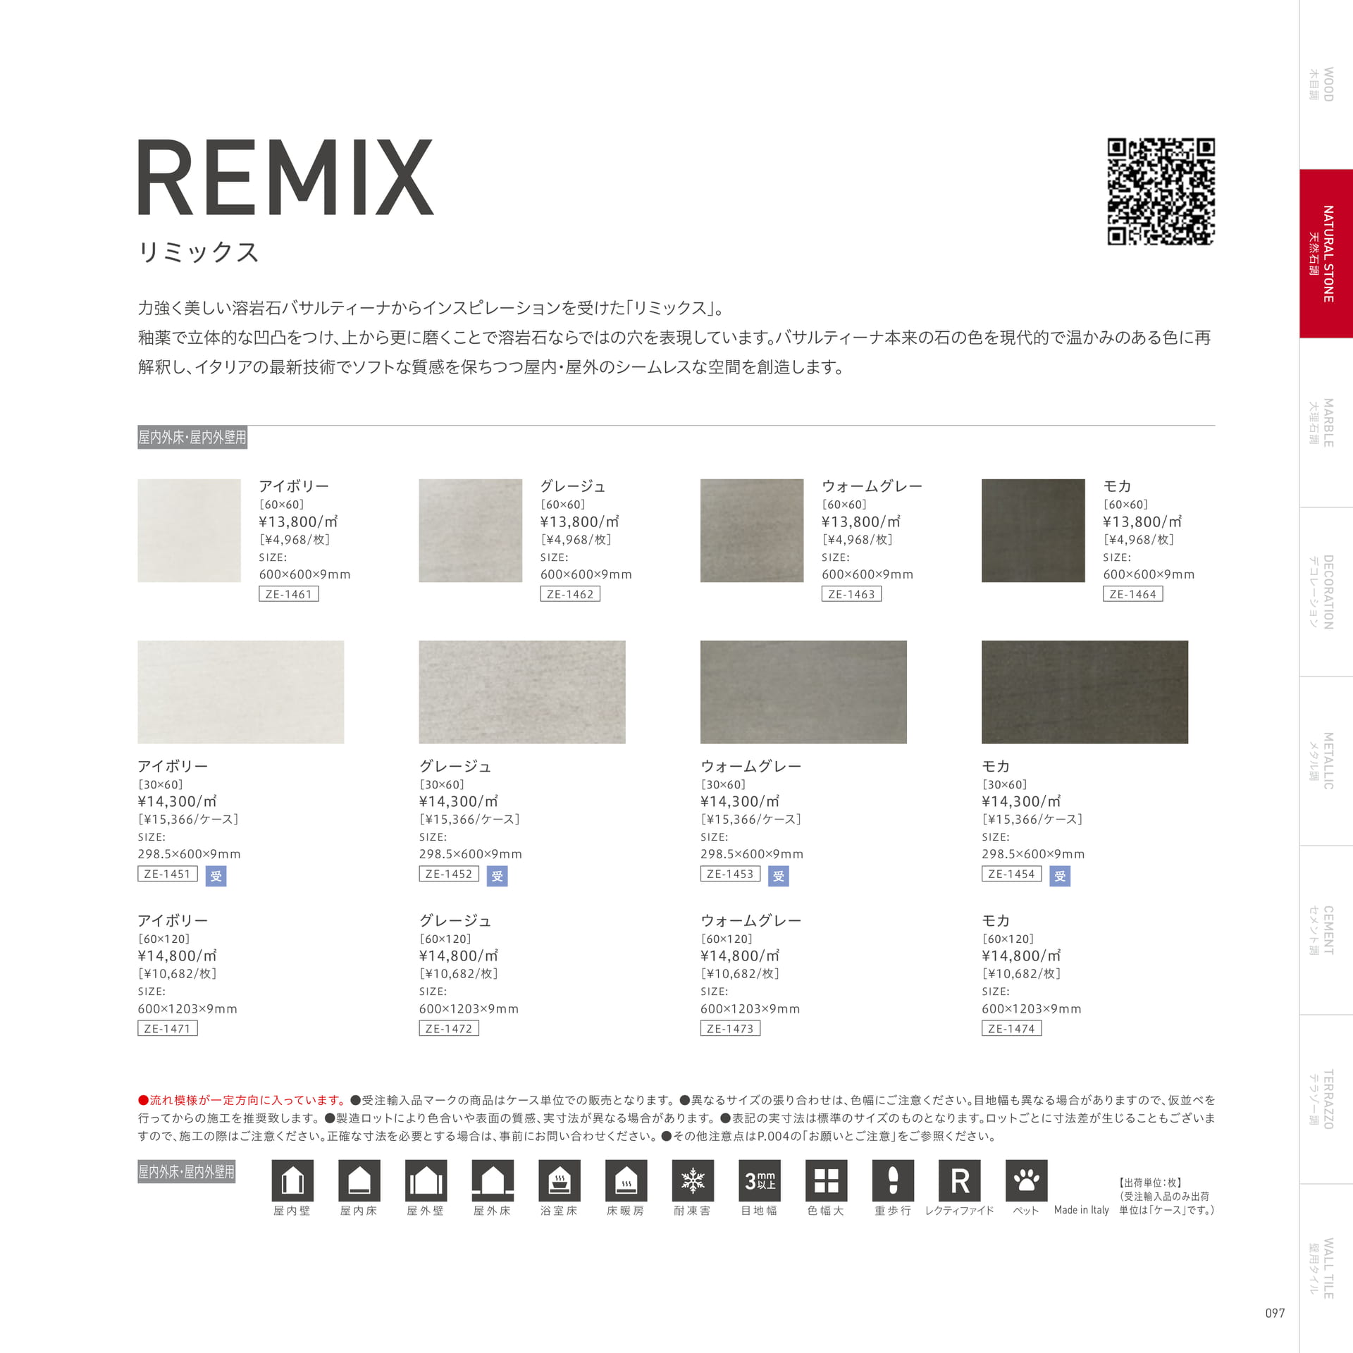Click the 床暖房 floor heating icon
The image size is (1353, 1353).
[x=626, y=1180]
